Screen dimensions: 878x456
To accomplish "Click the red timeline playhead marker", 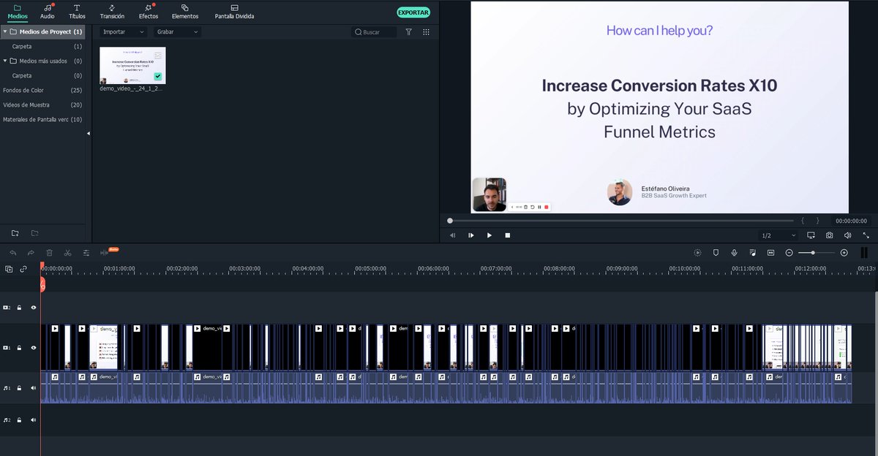I will click(x=42, y=283).
